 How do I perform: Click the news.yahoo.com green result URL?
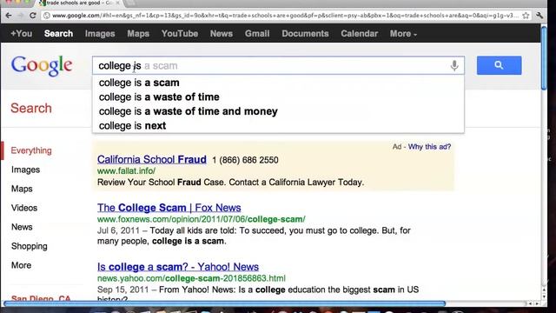pos(191,278)
